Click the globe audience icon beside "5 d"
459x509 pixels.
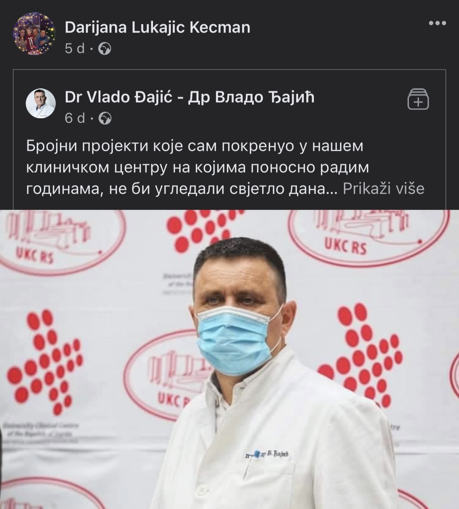coord(105,49)
